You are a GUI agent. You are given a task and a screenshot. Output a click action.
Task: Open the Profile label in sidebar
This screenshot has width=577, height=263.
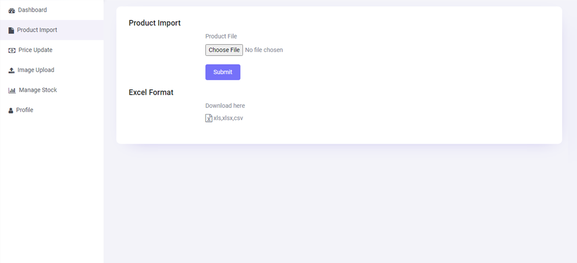[25, 110]
